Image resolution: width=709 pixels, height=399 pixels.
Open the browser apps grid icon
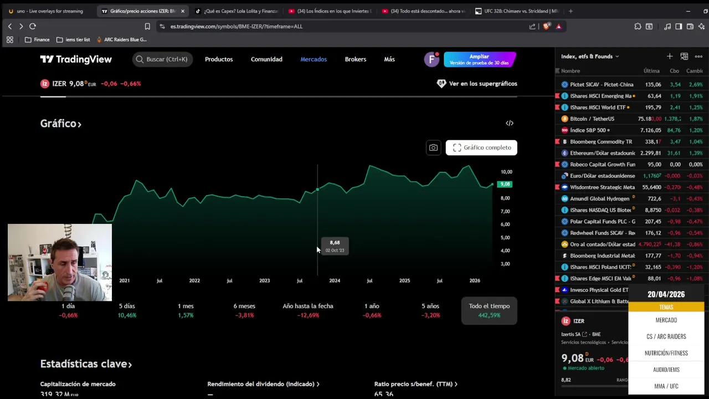9,39
